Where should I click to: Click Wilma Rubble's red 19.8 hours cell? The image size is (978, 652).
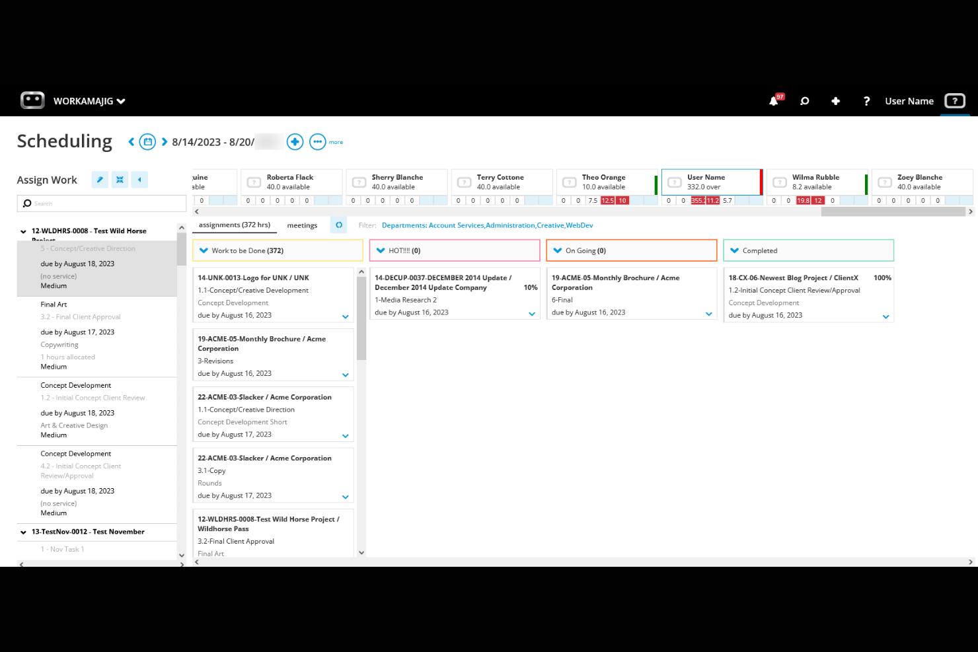click(x=803, y=201)
